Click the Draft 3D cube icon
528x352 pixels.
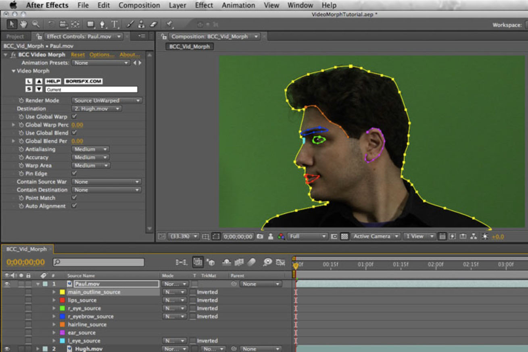pos(210,262)
